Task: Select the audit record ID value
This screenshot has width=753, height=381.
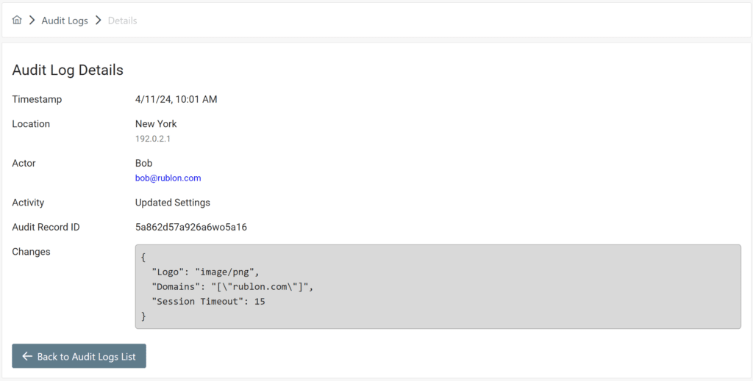Action: (190, 228)
